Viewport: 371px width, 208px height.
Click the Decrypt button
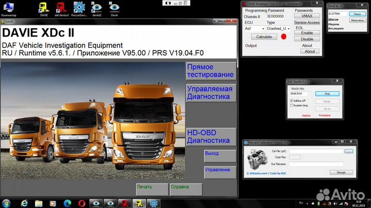[x=341, y=173]
